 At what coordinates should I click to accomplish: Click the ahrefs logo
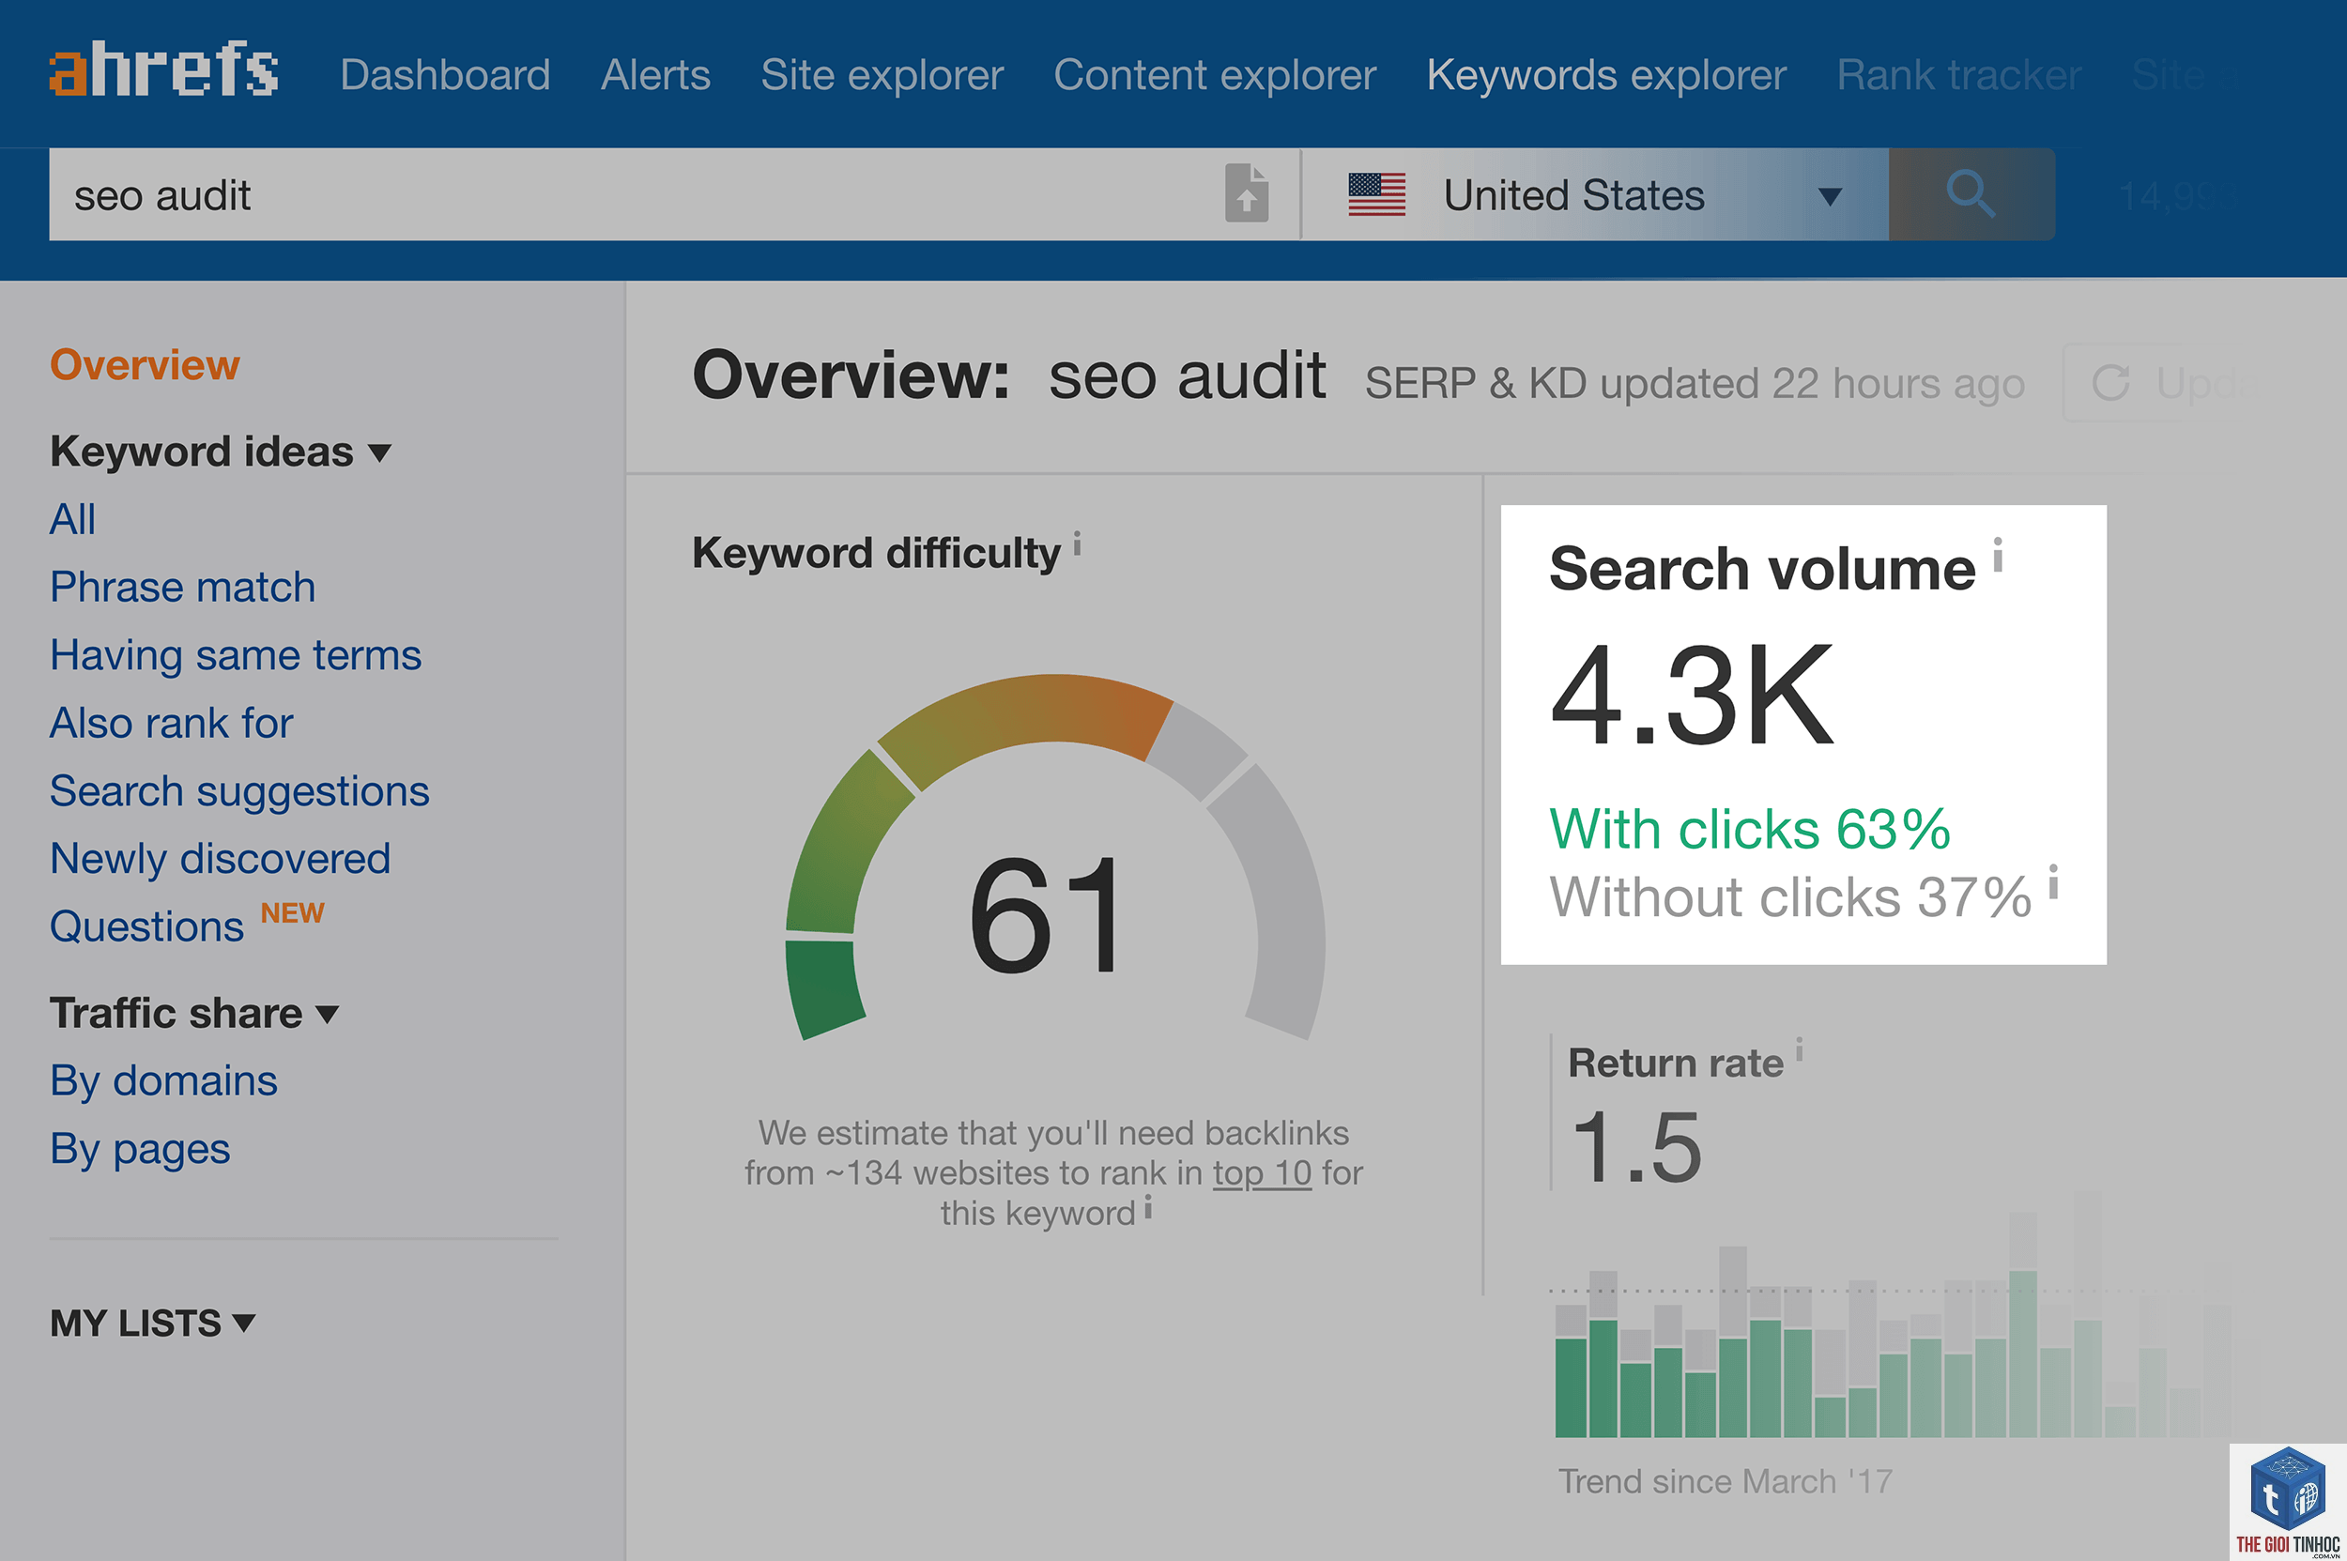(163, 69)
